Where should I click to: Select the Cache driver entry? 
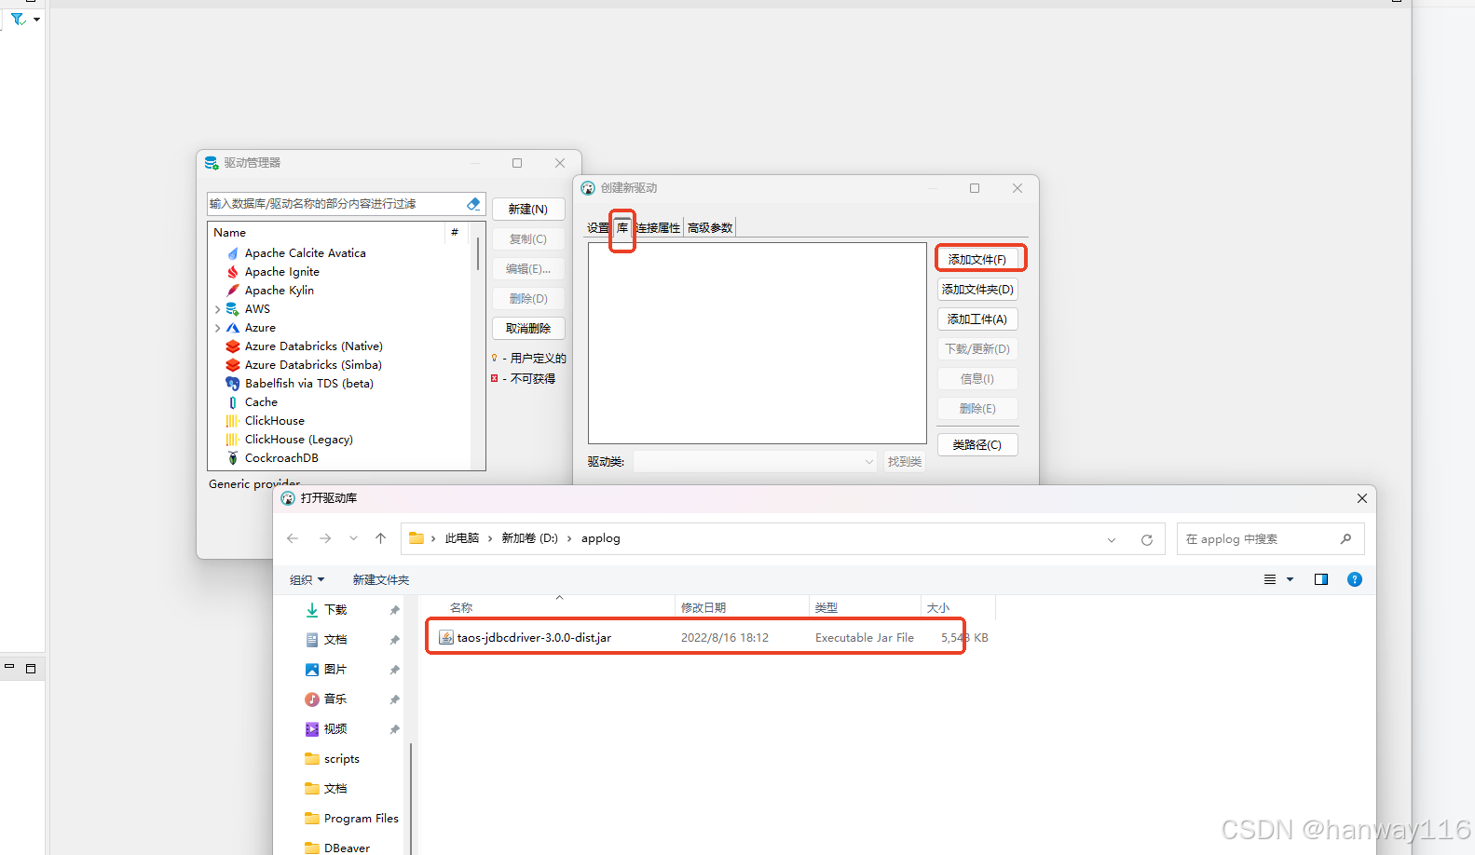(261, 402)
